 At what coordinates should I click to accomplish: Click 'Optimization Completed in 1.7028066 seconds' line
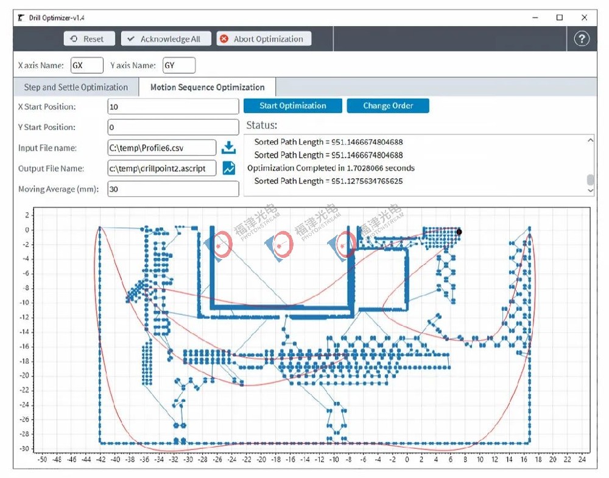click(x=331, y=168)
